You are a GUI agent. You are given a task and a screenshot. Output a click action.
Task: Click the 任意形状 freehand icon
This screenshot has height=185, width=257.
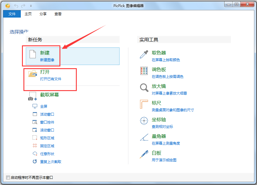click(35, 154)
